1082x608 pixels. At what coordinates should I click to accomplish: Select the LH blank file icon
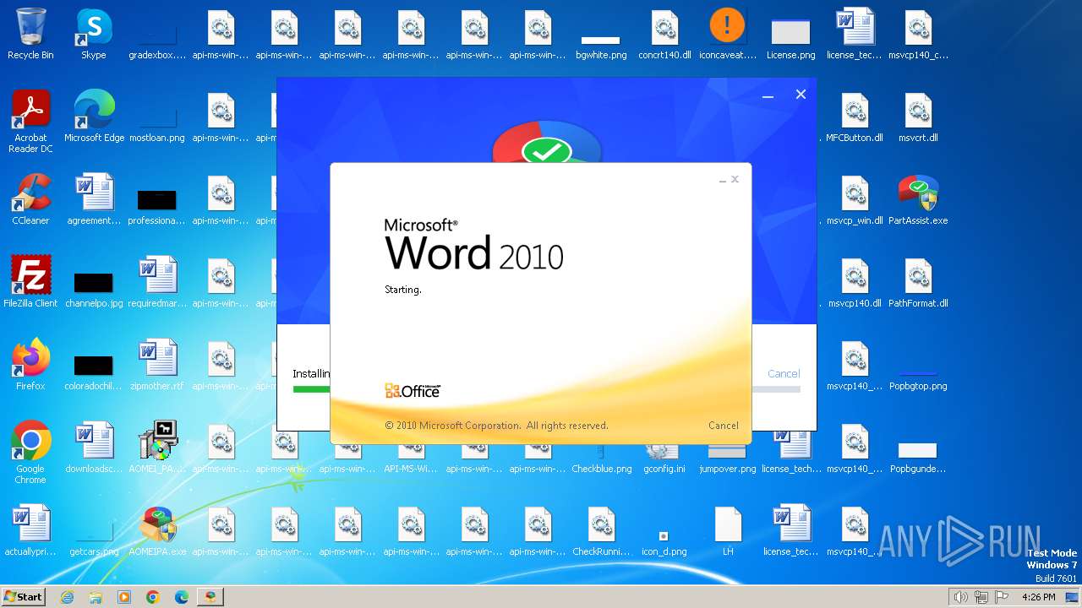coord(728,530)
